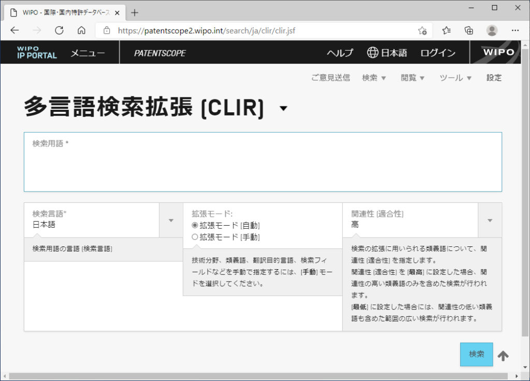
Task: Open the browser collections icon
Action: (x=469, y=31)
